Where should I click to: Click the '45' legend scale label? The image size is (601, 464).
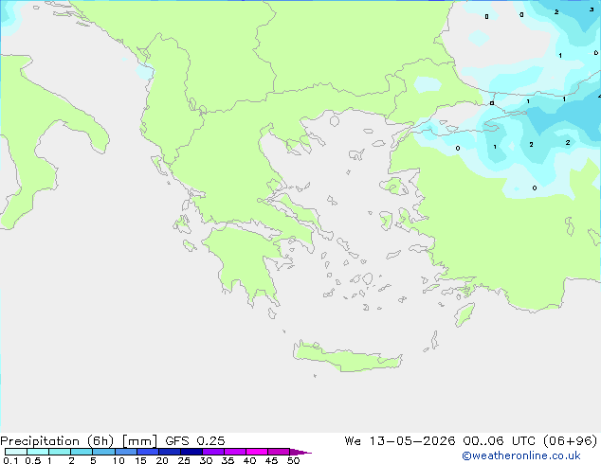271,460
